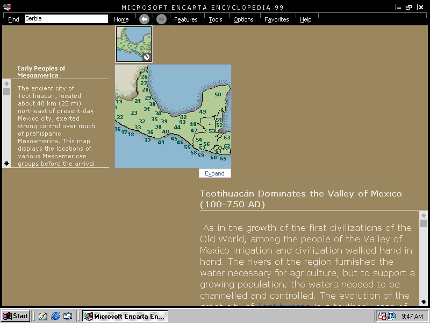Click the Expand button under the map
The width and height of the screenshot is (430, 323).
(214, 173)
